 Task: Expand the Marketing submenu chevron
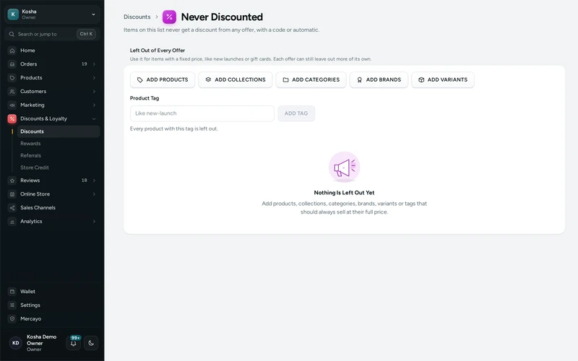tap(94, 105)
